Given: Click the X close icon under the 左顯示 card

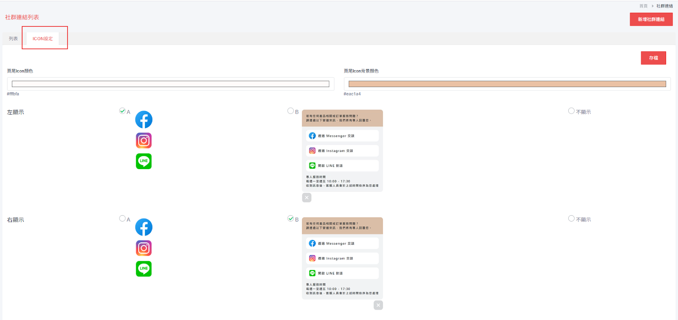Looking at the screenshot, I should pos(307,197).
